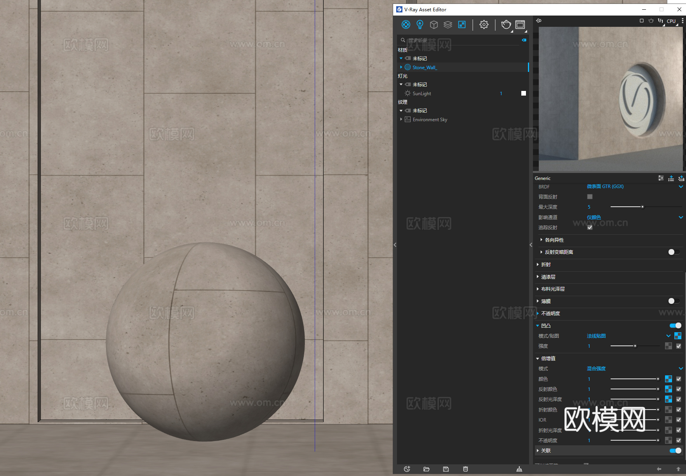
Task: Click the save asset disk icon
Action: [x=446, y=469]
